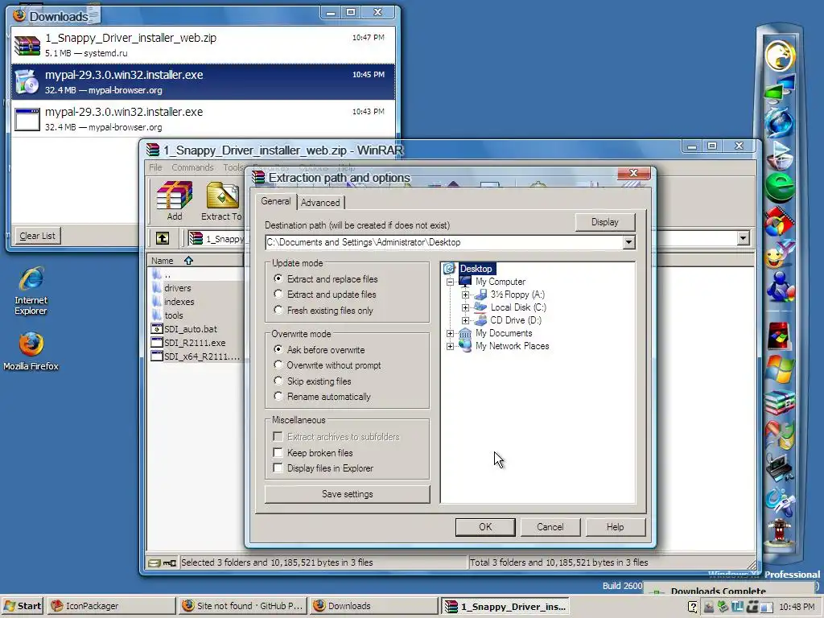Click the red and green shield dock icon
Viewport: 824px width, 618px height.
click(780, 435)
